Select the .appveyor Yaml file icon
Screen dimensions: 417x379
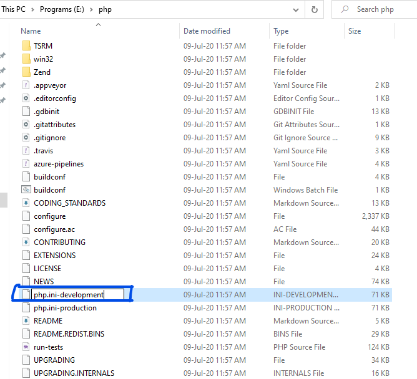[x=26, y=85]
